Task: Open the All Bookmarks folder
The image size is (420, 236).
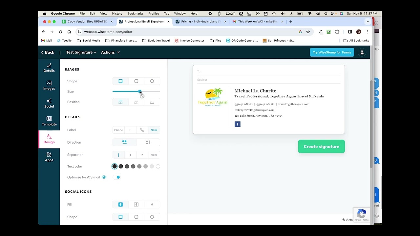Action: pos(356,41)
